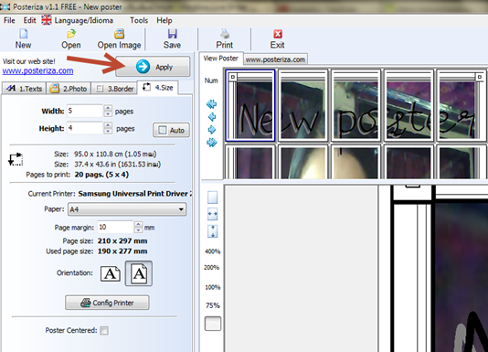Select the second page thumbnail in top row

point(303,105)
